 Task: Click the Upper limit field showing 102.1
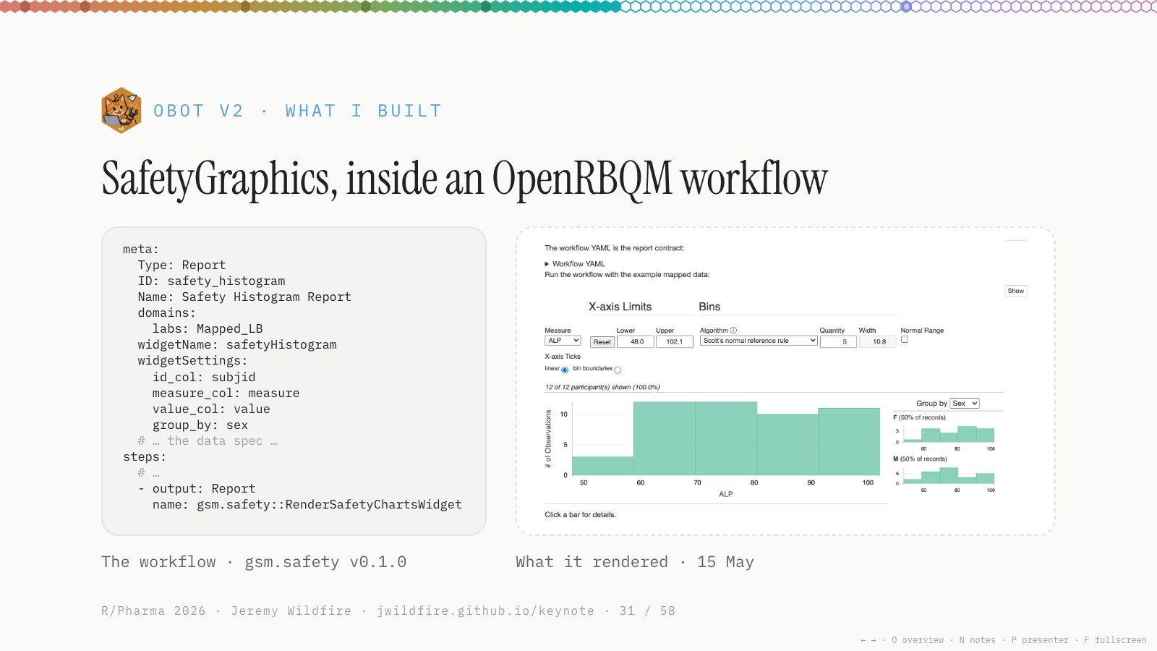coord(675,342)
